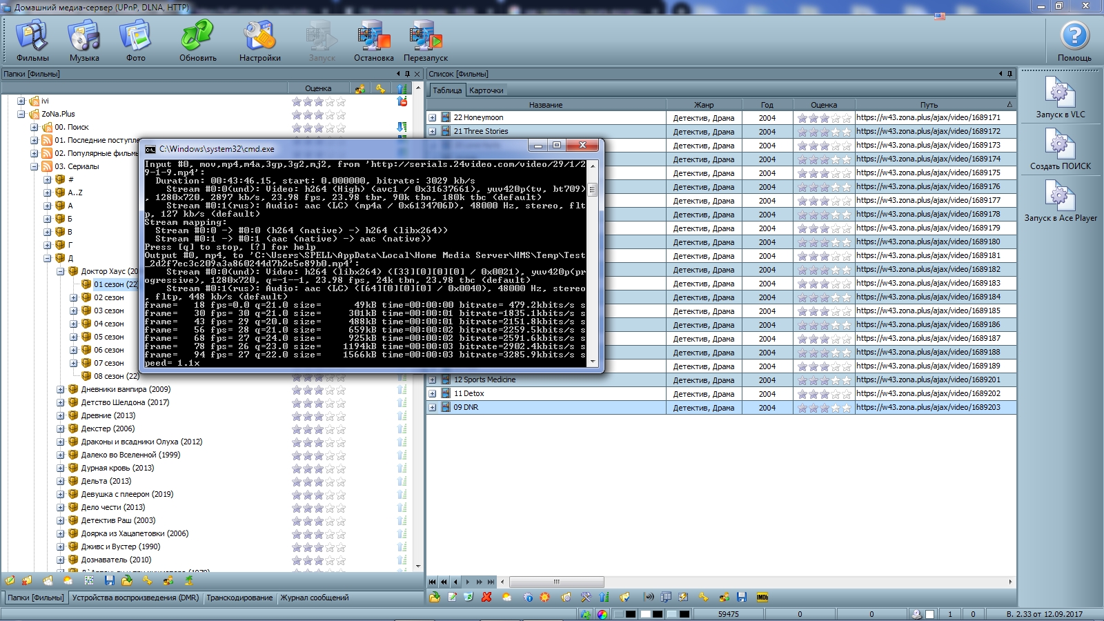
Task: Select Детство Шелдона (2017) in tree
Action: [125, 403]
